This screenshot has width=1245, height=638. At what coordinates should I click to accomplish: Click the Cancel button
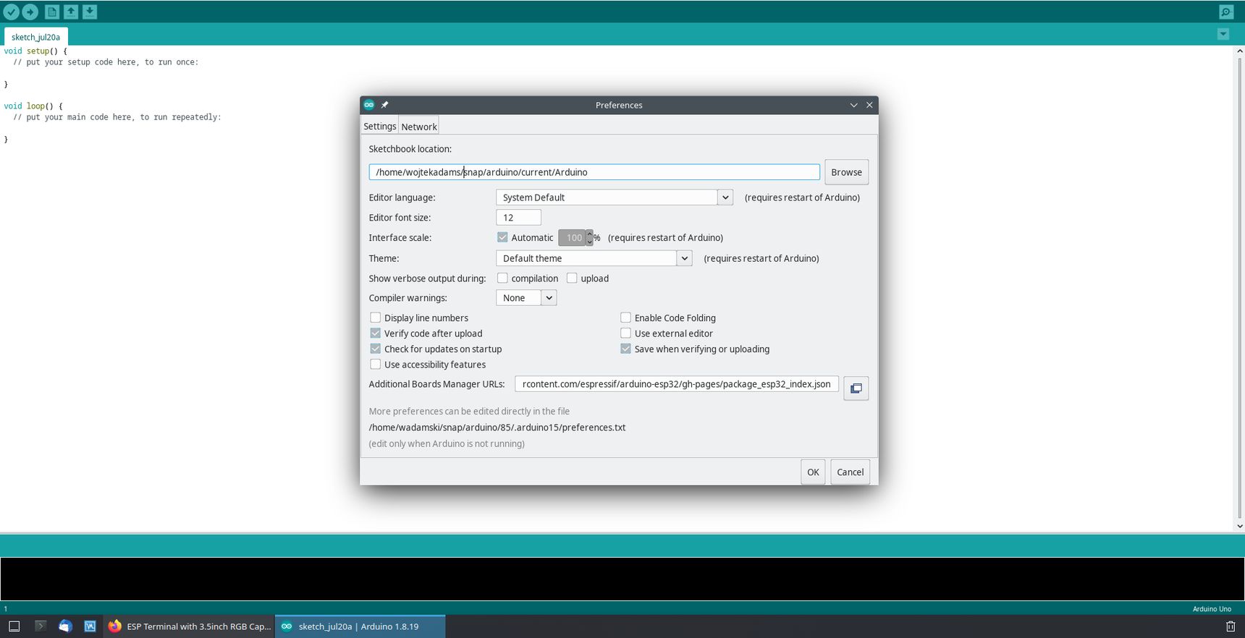[x=850, y=472]
